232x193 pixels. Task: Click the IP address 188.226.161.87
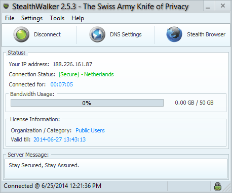(72, 64)
